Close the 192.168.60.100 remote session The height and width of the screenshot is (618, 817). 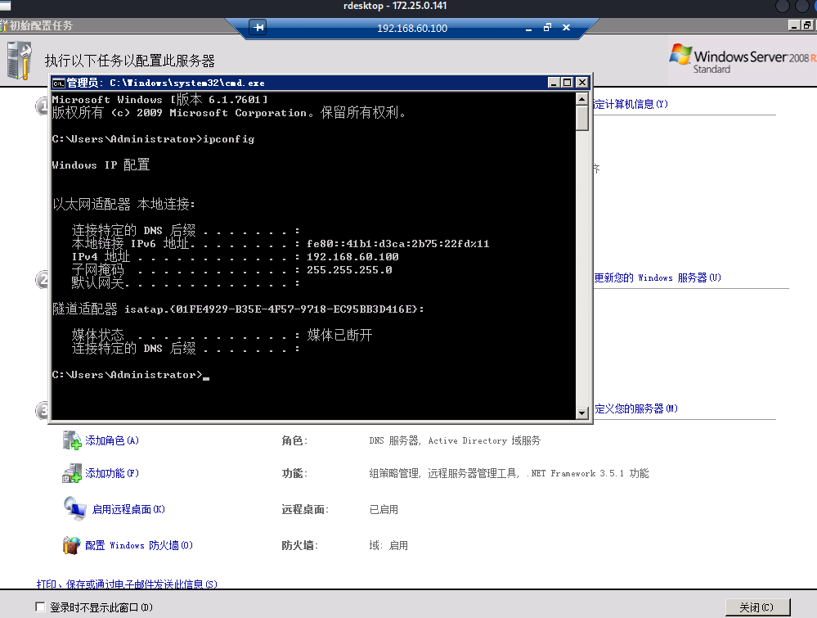click(567, 28)
